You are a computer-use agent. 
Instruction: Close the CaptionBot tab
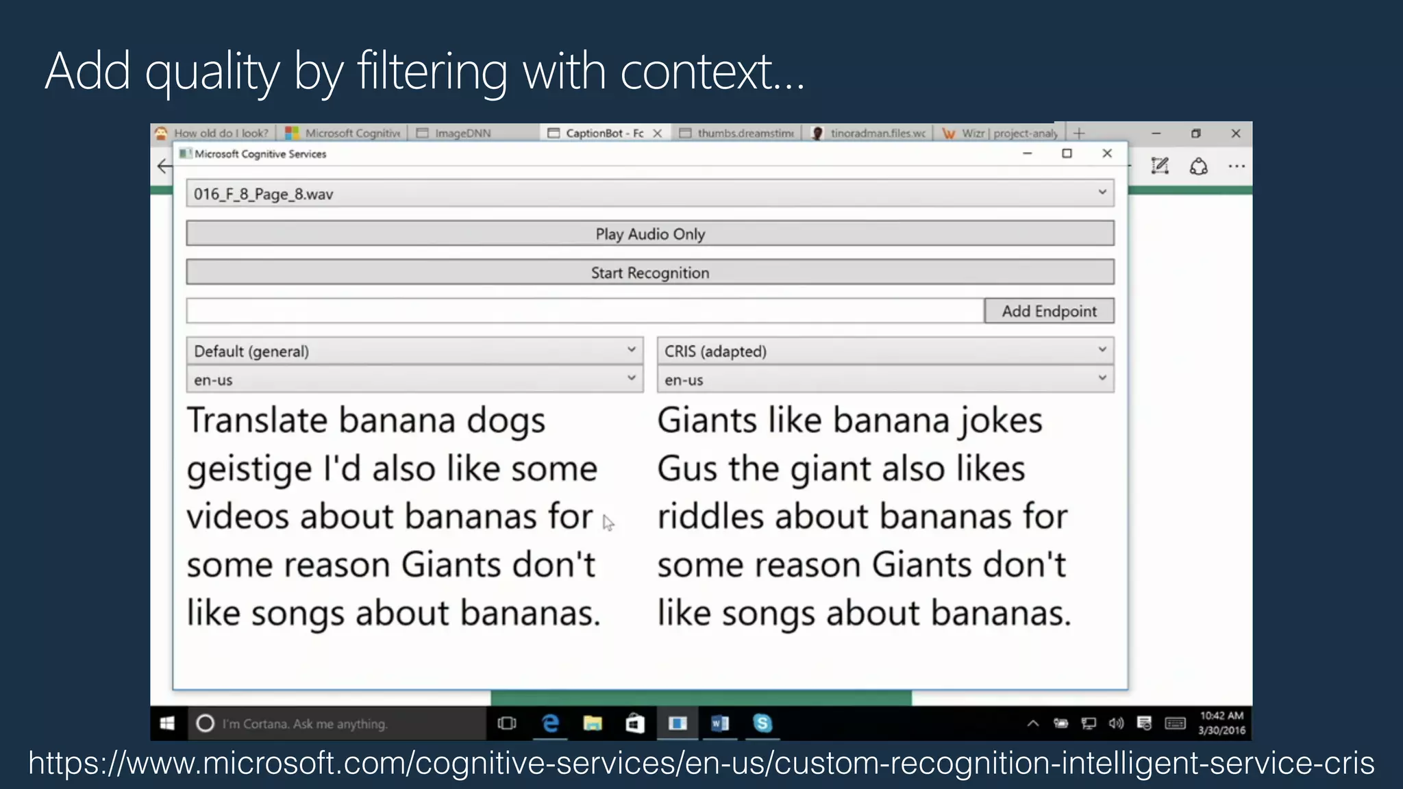point(658,133)
